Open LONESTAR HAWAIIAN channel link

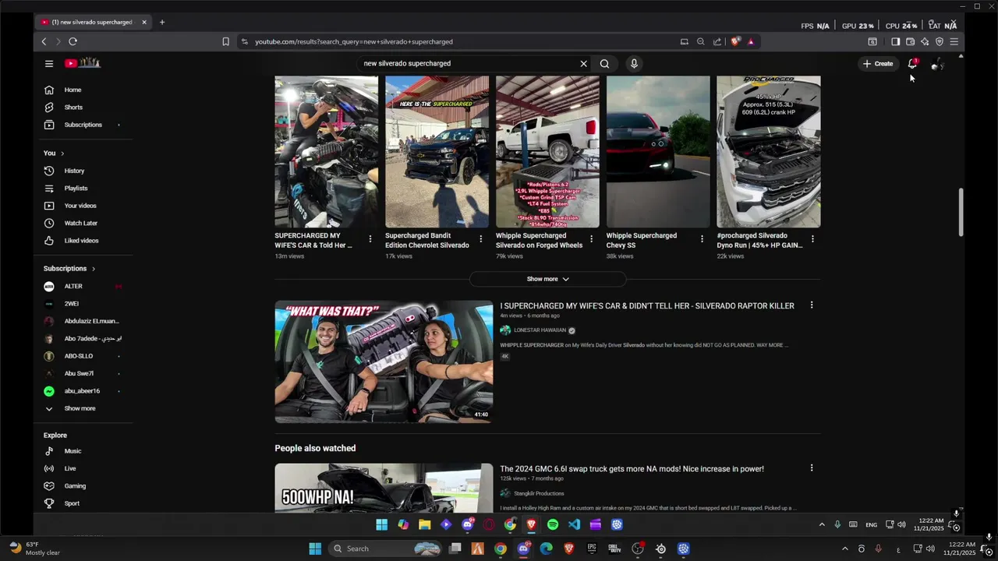540,330
